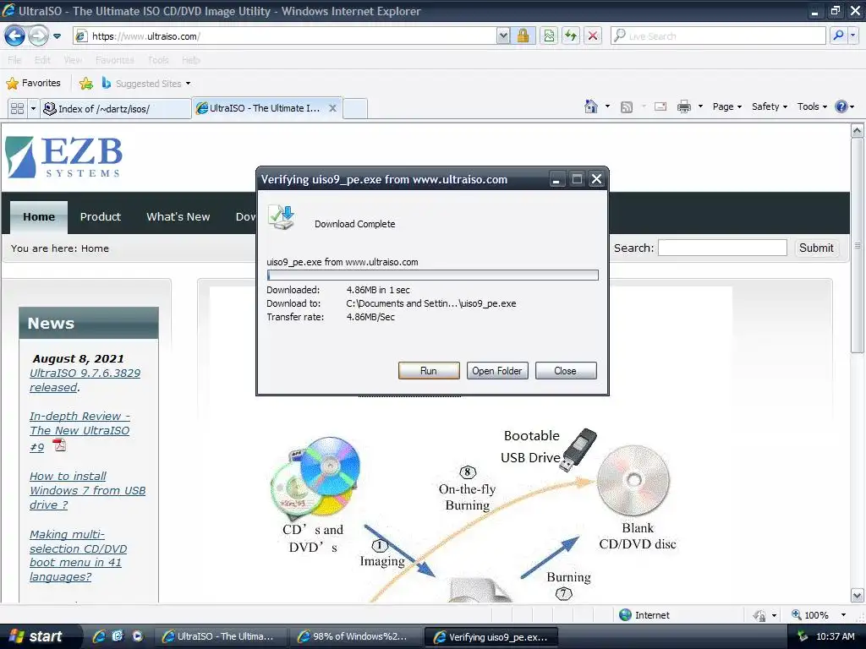Image resolution: width=866 pixels, height=649 pixels.
Task: Open the Print options dropdown arrow
Action: [700, 106]
